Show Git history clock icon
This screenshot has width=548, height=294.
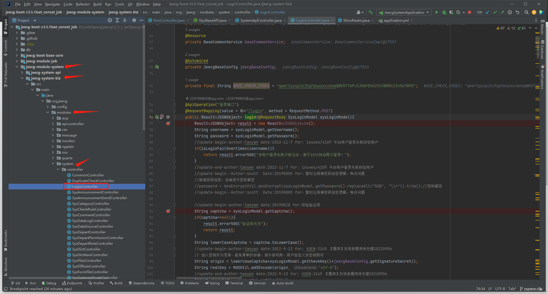coord(510,12)
